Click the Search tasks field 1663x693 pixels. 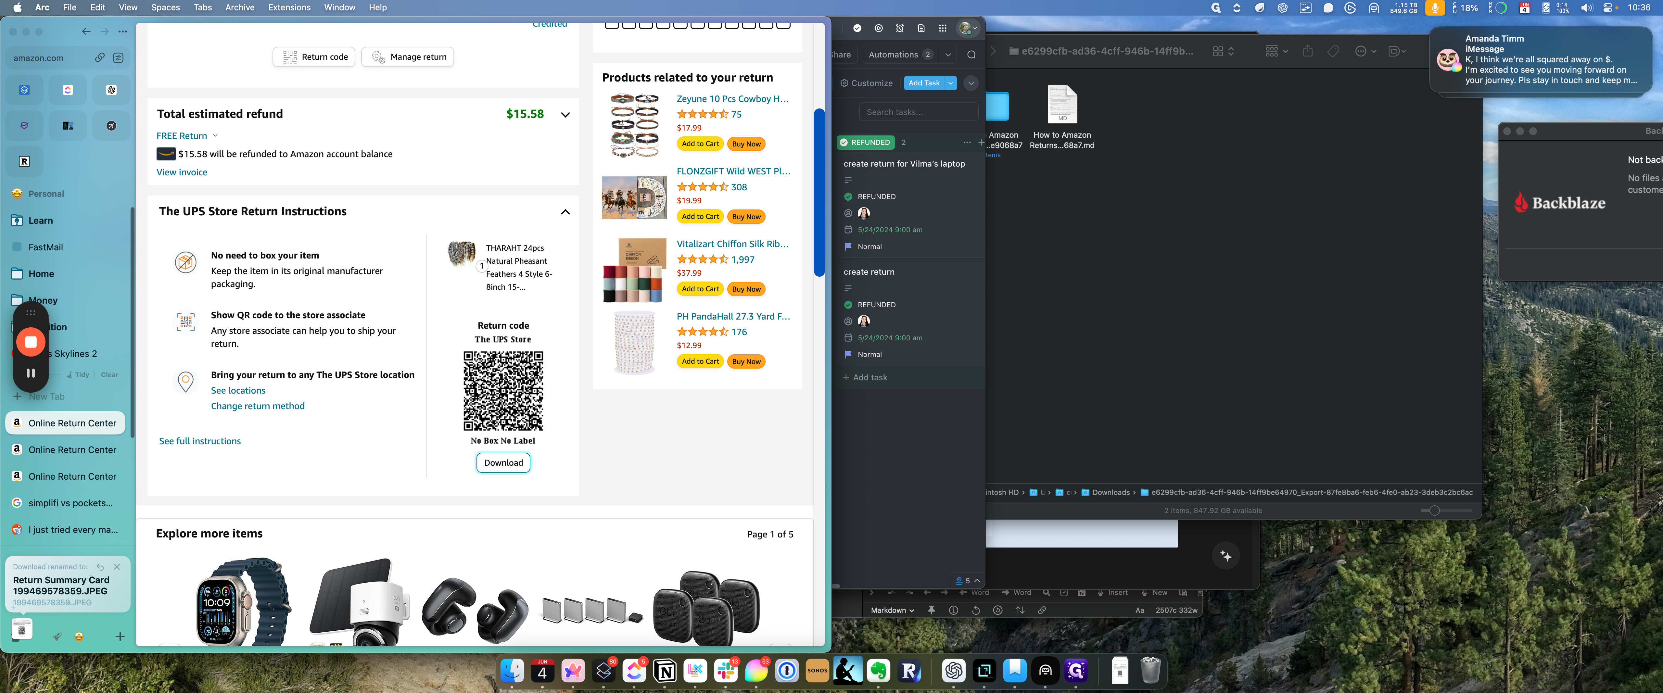(918, 112)
